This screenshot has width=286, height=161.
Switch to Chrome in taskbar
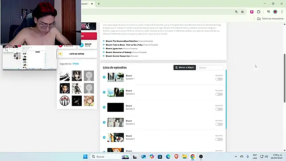[x=193, y=157]
